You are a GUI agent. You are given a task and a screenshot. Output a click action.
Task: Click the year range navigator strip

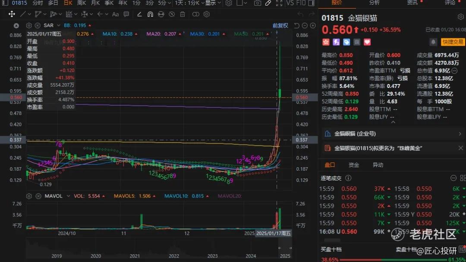159,249
